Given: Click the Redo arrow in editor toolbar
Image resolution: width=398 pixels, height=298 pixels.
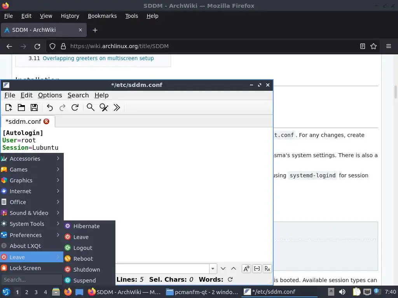Looking at the screenshot, I should click(63, 107).
